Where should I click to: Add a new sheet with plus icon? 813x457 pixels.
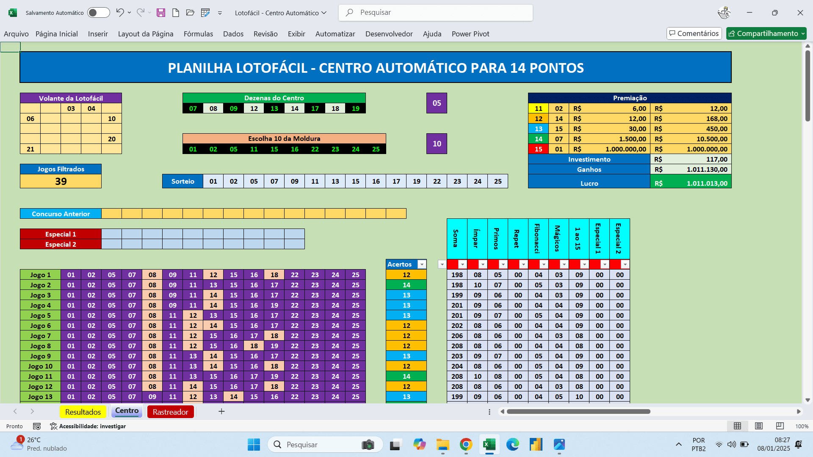[x=221, y=411]
